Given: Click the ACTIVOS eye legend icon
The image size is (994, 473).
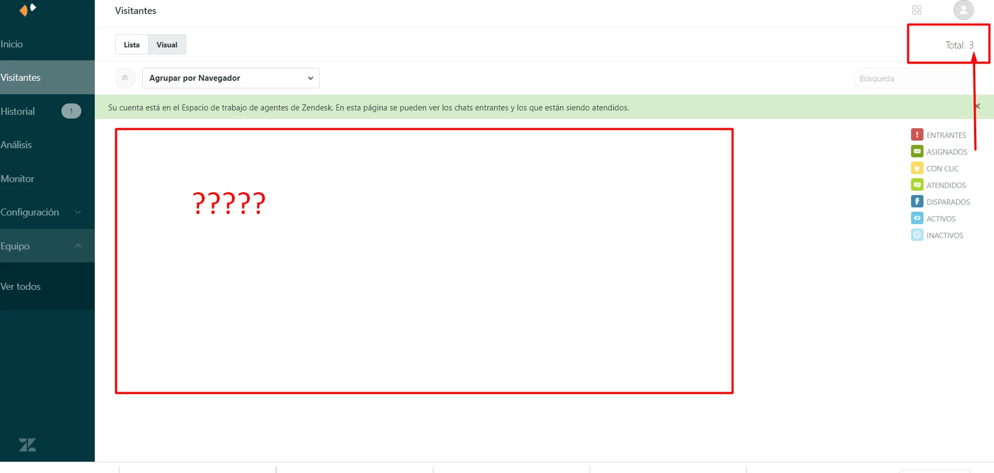Looking at the screenshot, I should coord(917,218).
